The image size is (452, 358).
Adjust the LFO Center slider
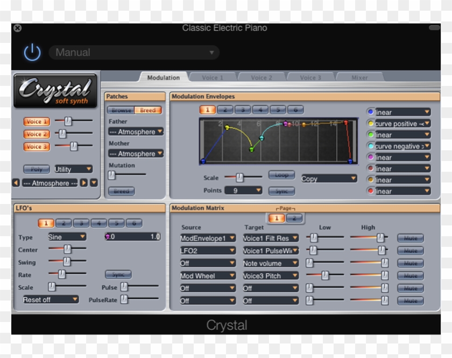(x=67, y=249)
